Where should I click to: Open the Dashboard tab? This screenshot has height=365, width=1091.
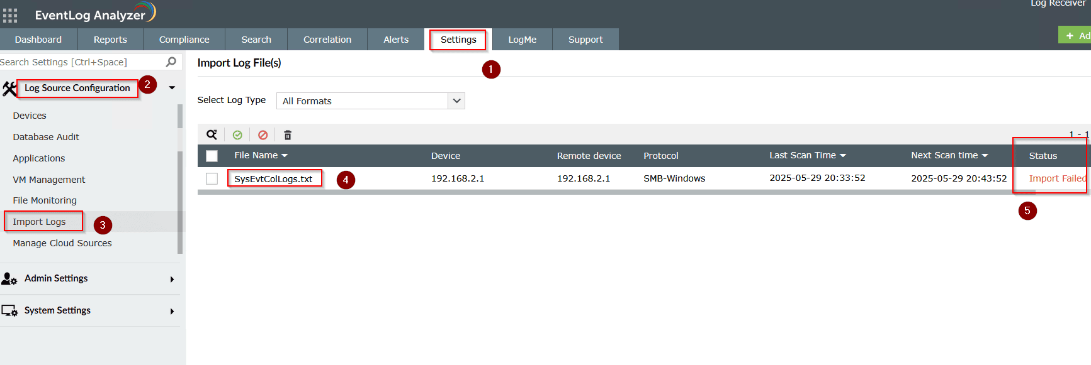(38, 39)
